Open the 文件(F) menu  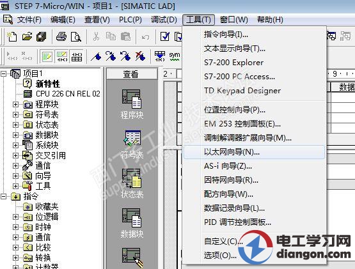29,20
